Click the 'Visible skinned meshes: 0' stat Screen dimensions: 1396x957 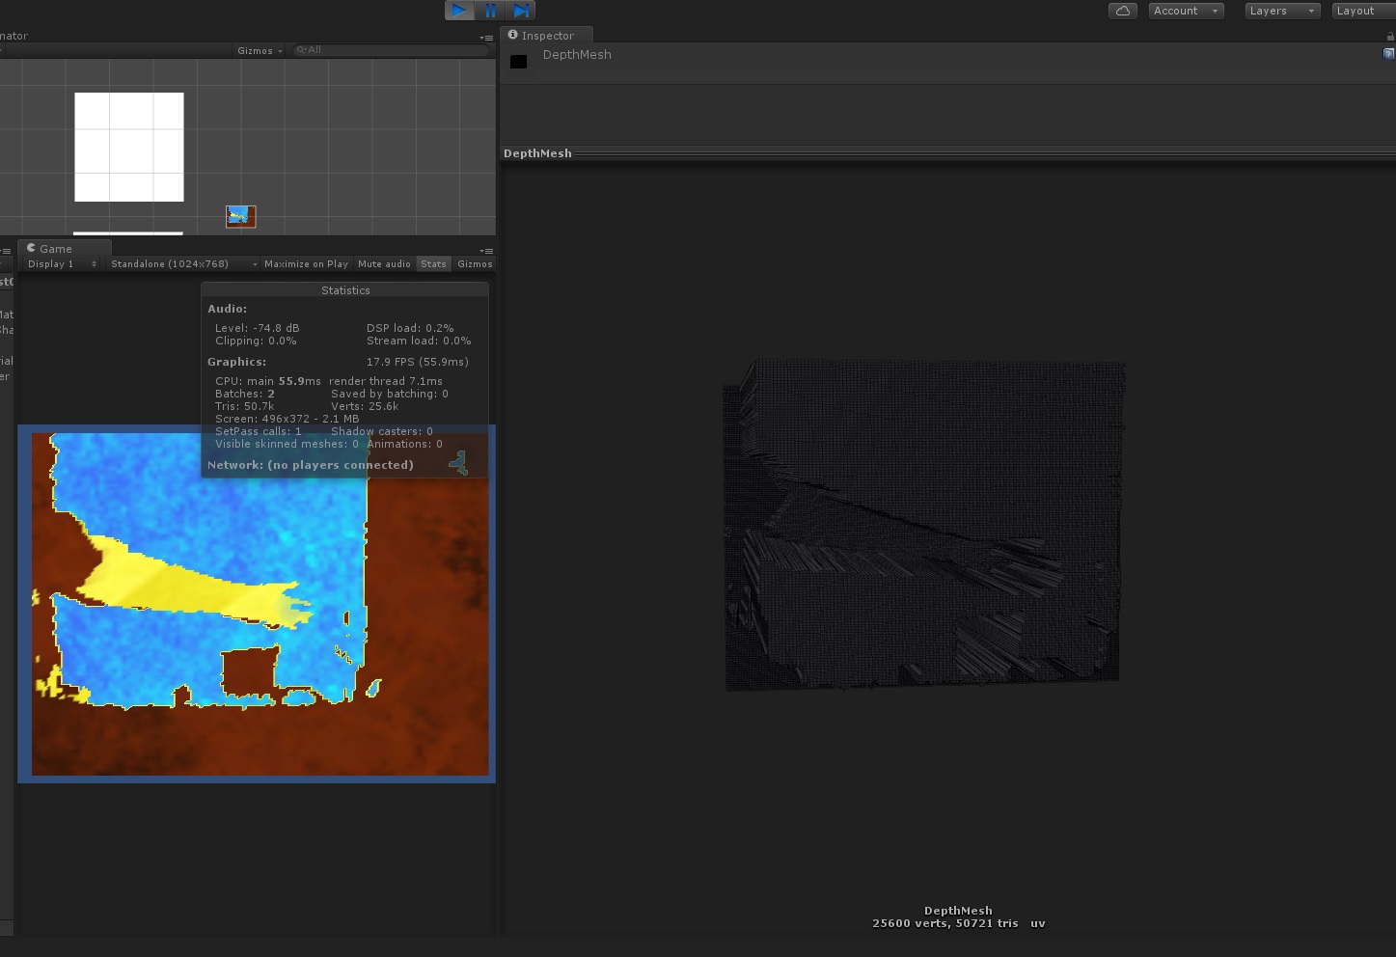(x=287, y=444)
